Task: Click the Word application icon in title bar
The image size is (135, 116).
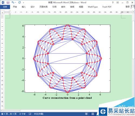Action: tap(3, 2)
